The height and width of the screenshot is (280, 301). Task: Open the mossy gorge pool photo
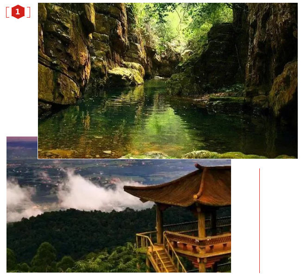[x=168, y=81]
